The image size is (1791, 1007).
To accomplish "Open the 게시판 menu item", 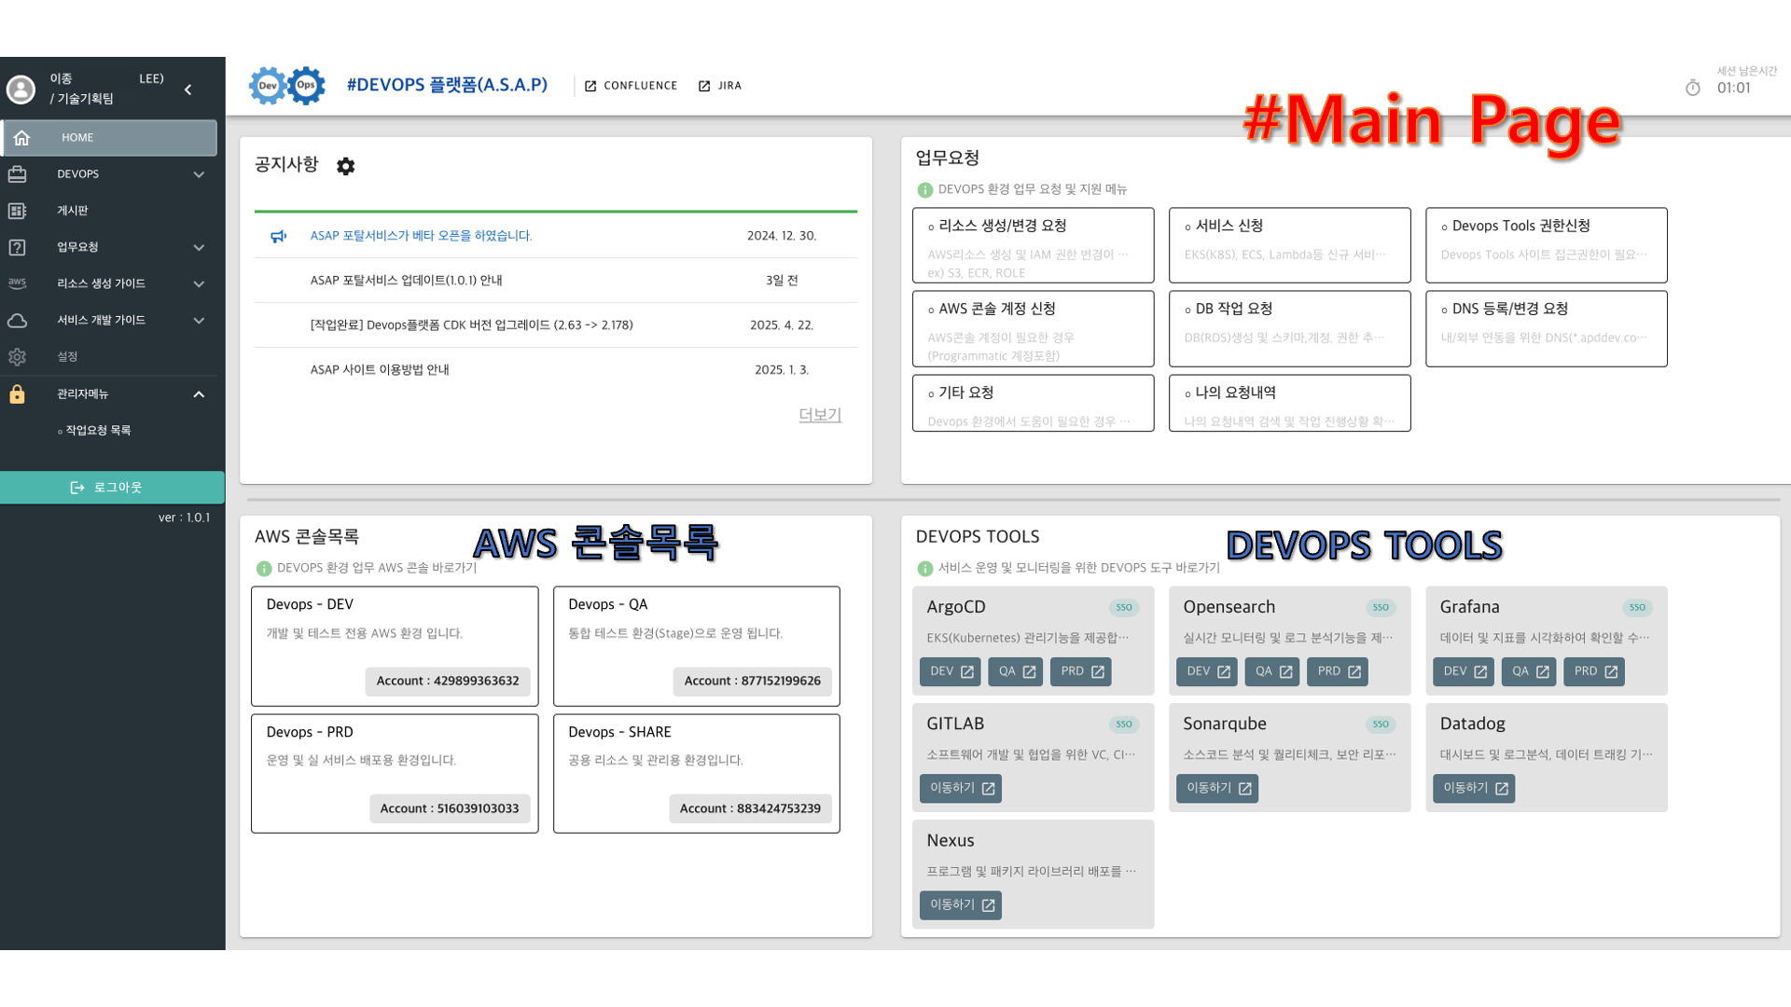I will (x=73, y=211).
